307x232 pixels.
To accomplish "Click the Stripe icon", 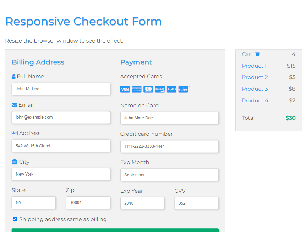I will [x=183, y=90].
